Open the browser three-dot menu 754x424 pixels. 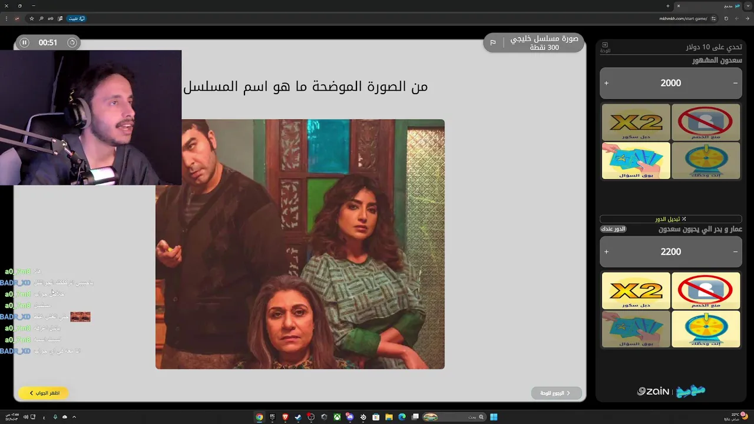[x=6, y=18]
